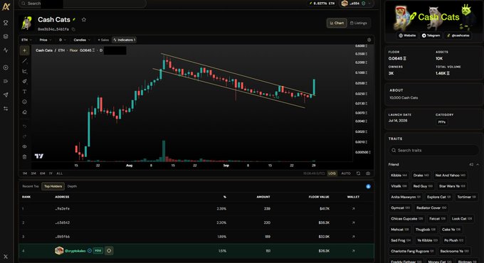Open wallet link arrow for ..8b5f66
This screenshot has width=484, height=263.
point(354,237)
